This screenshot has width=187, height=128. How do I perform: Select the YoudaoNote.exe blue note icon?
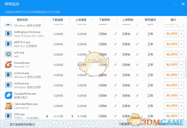[x=8, y=95]
